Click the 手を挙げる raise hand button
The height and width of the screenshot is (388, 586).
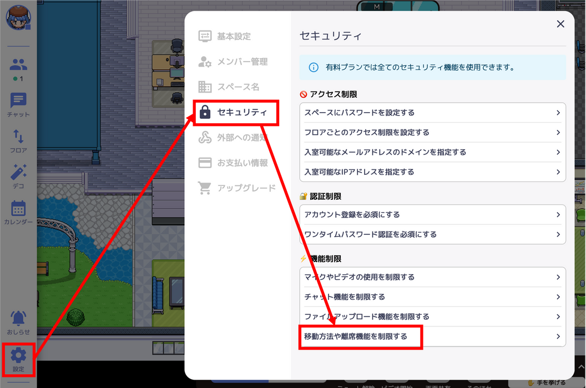(x=547, y=383)
